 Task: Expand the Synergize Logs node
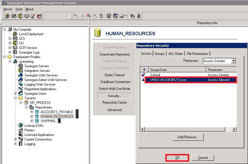point(10,52)
